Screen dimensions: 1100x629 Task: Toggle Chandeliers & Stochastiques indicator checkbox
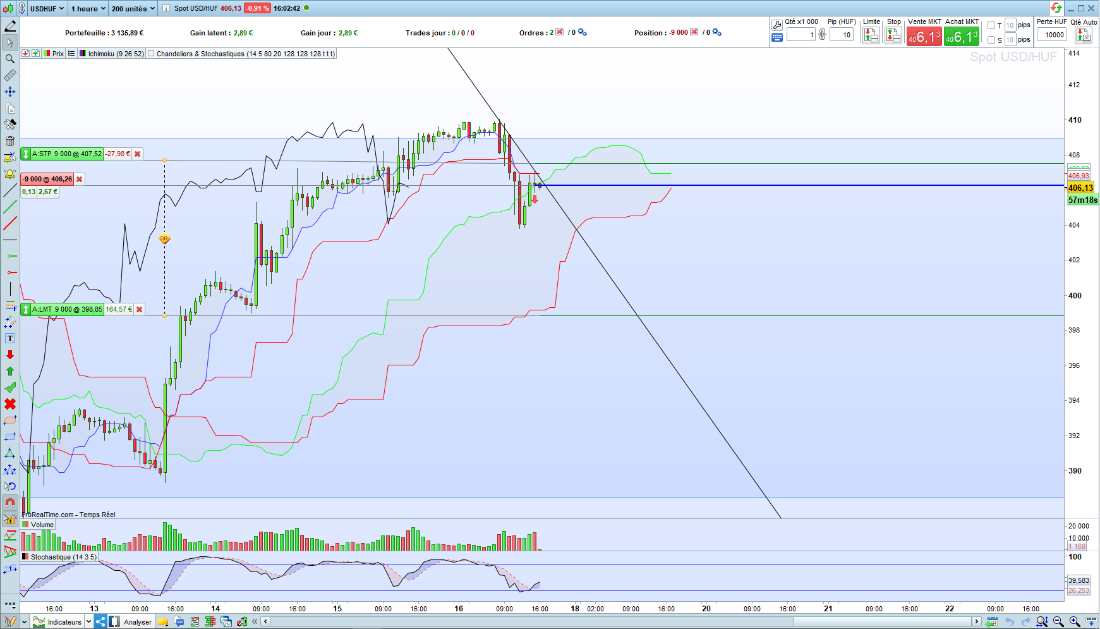[151, 54]
